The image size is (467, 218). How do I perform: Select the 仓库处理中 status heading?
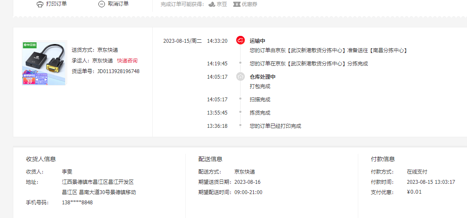click(x=262, y=77)
